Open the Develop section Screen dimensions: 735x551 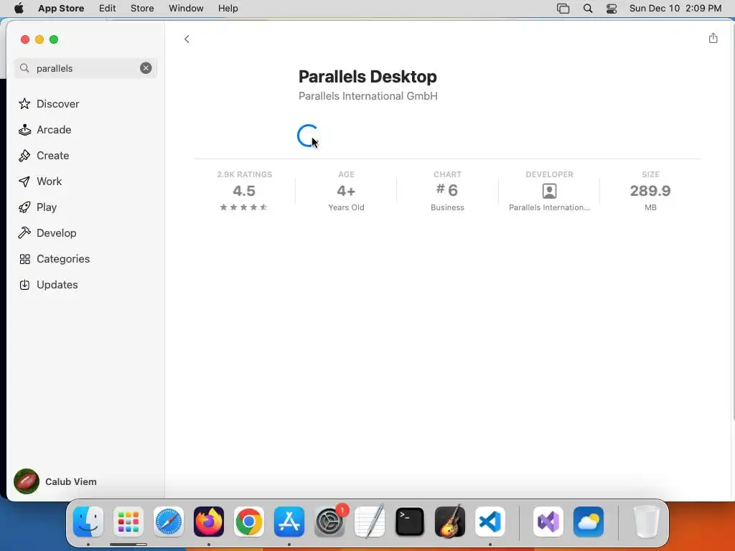click(x=47, y=232)
